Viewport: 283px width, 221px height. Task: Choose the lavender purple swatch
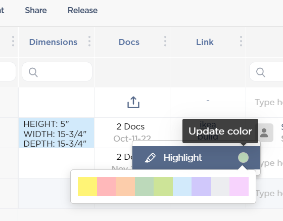click(x=201, y=187)
